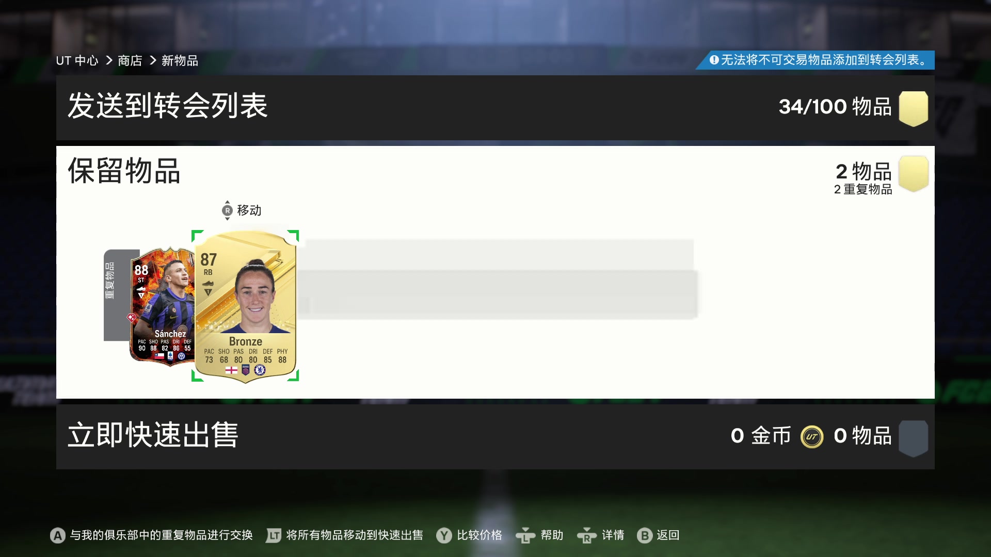Click the grey card icon in quick sell row
The width and height of the screenshot is (991, 557).
(914, 438)
